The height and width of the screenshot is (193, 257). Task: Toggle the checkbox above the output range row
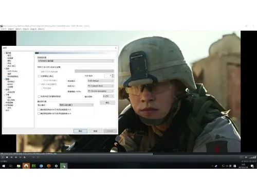pos(39,96)
